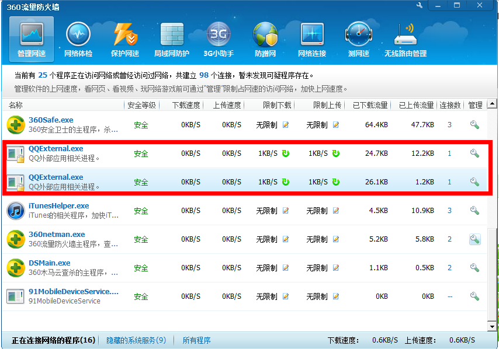
Task: Select the 1.1KB downloaded value for DSMain.exe
Action: click(x=379, y=268)
